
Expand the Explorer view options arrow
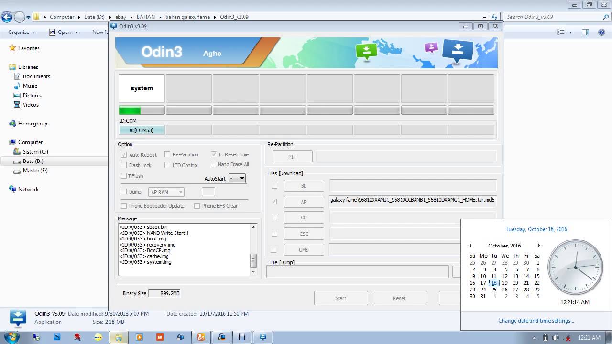click(570, 32)
